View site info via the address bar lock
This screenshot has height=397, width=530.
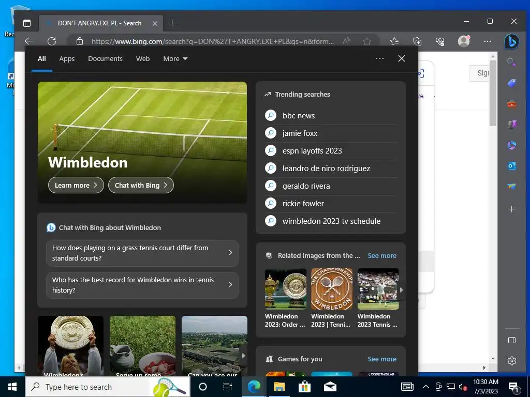[79, 41]
